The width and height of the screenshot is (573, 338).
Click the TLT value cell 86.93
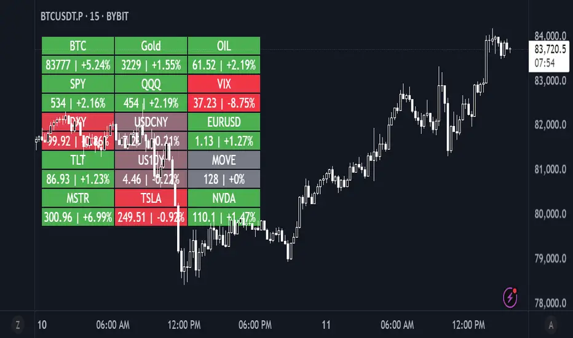(78, 179)
